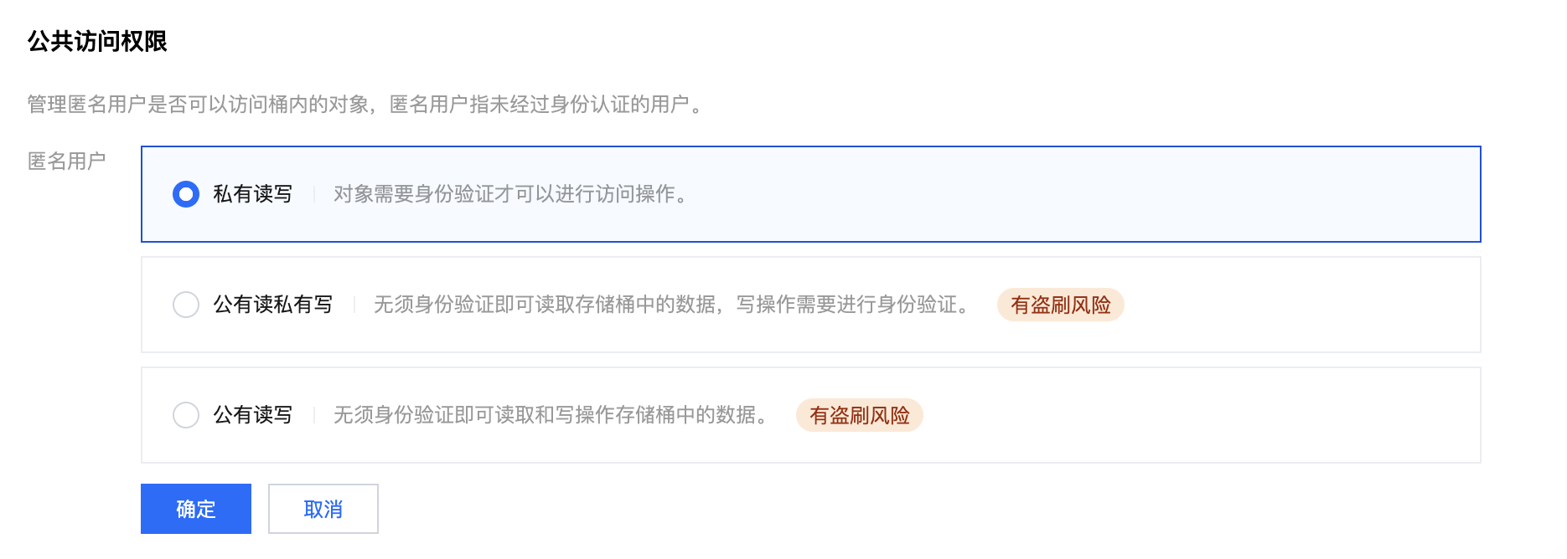Image resolution: width=1567 pixels, height=559 pixels.
Task: Confirm changes with the 确定 button
Action: (x=196, y=509)
